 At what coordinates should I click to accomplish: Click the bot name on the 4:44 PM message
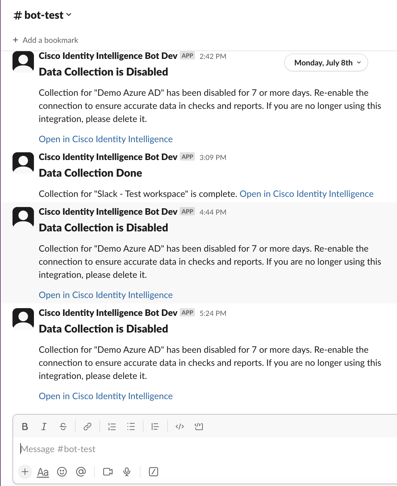(x=108, y=212)
